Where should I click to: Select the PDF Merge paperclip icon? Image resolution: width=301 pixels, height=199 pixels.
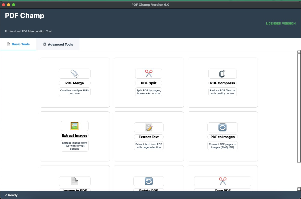(x=74, y=73)
